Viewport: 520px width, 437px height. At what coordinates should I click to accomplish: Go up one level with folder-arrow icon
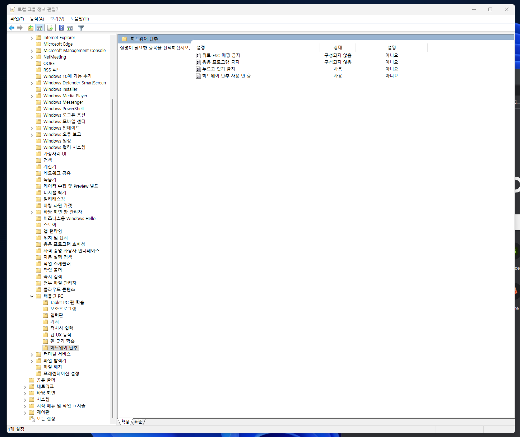[x=31, y=28]
